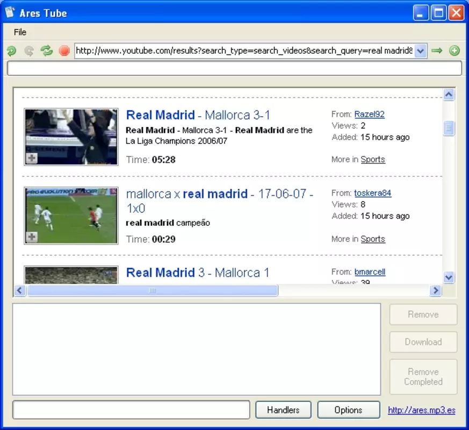Open the Real Madrid - Mallorca 3-1 video title

point(198,115)
